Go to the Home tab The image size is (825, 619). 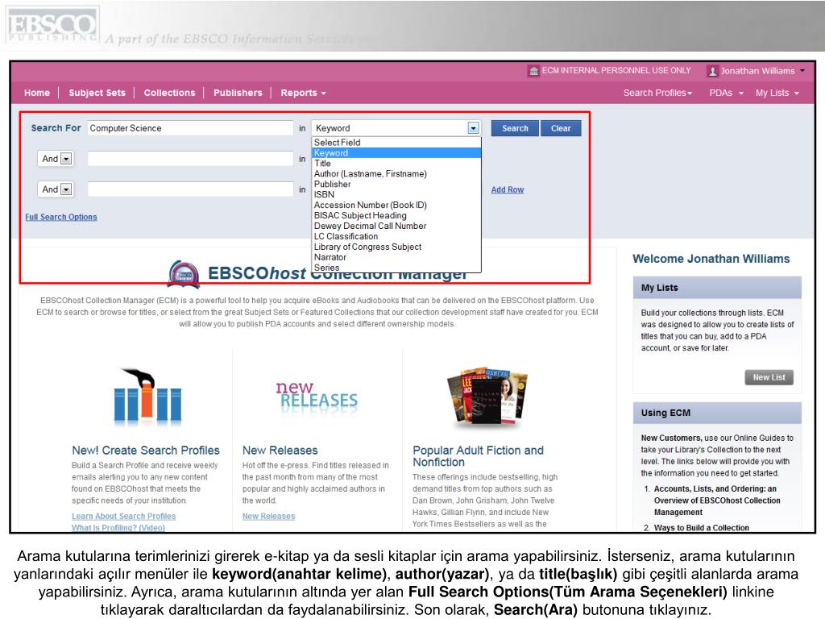pos(37,93)
